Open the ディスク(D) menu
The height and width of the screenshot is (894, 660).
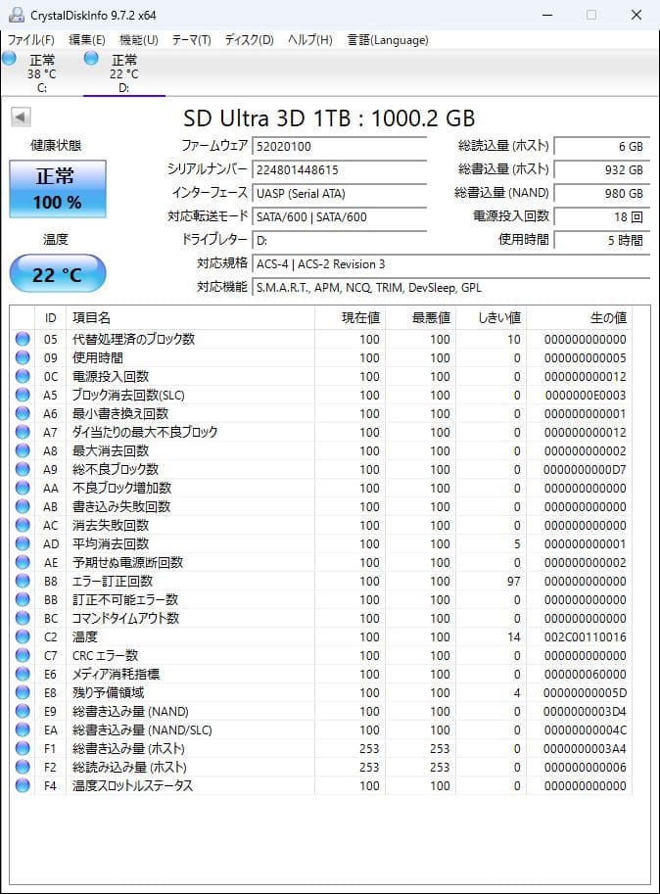(249, 40)
